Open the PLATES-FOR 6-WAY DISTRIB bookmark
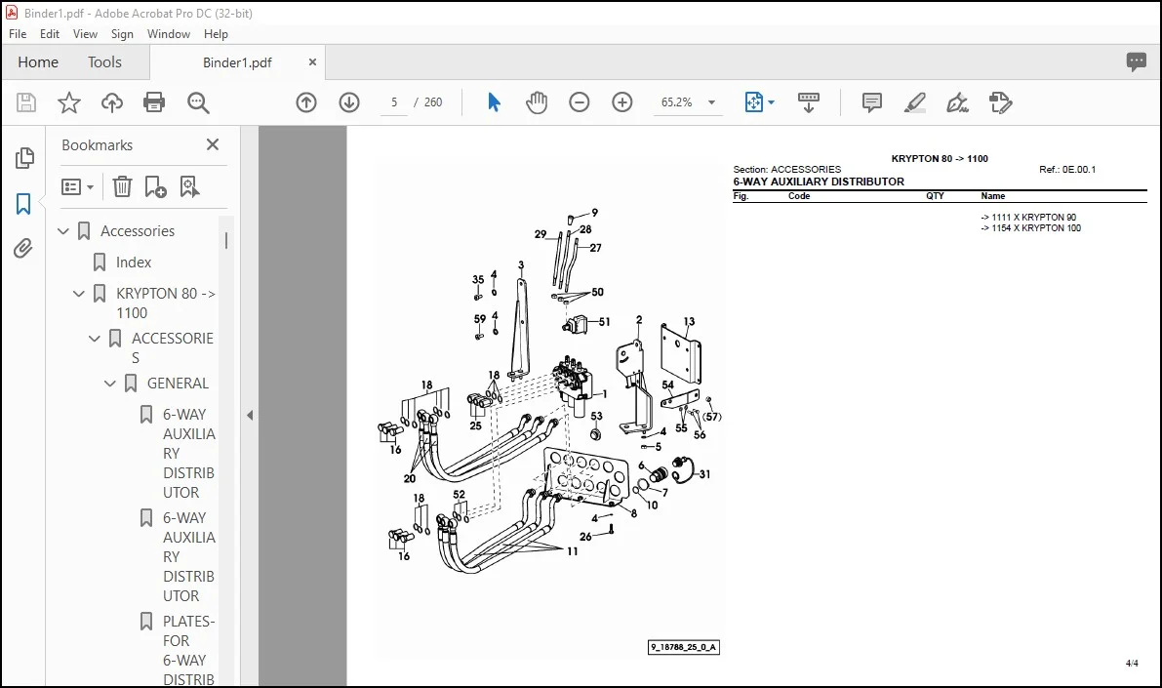The height and width of the screenshot is (688, 1162). click(189, 650)
